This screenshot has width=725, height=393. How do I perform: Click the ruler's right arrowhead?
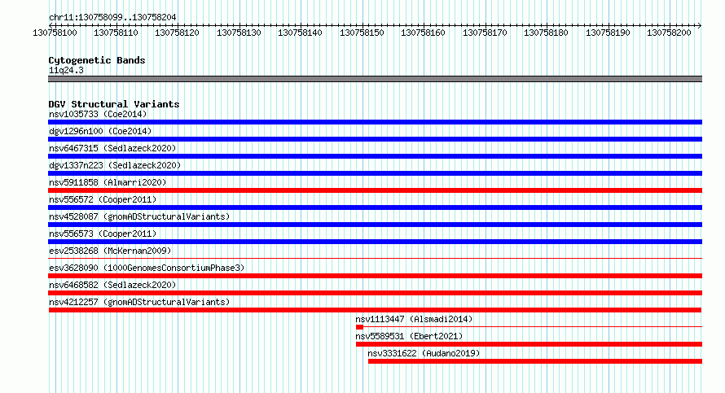(x=700, y=25)
